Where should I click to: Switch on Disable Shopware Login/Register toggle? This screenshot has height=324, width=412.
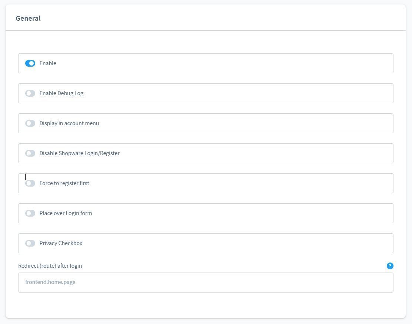point(30,153)
